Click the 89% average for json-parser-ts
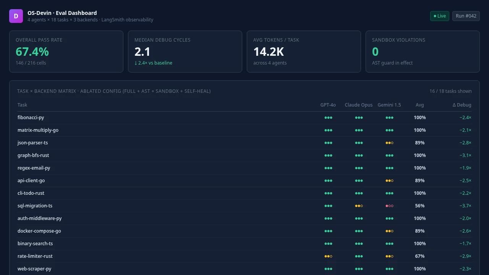Image resolution: width=489 pixels, height=275 pixels. point(420,143)
